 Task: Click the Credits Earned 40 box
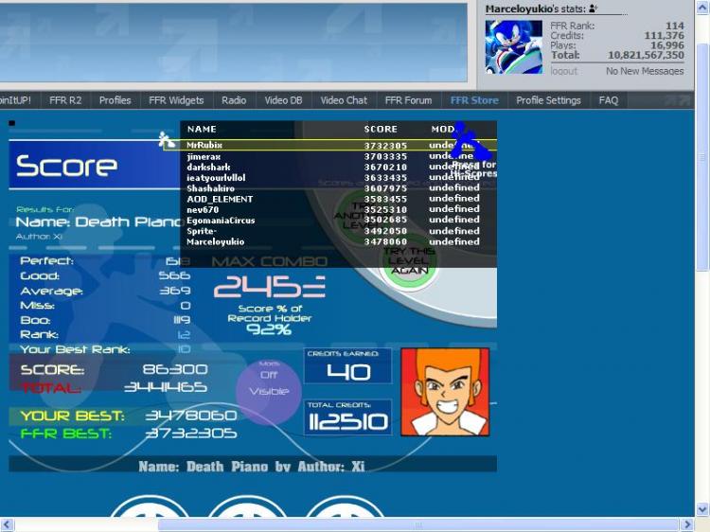[347, 365]
